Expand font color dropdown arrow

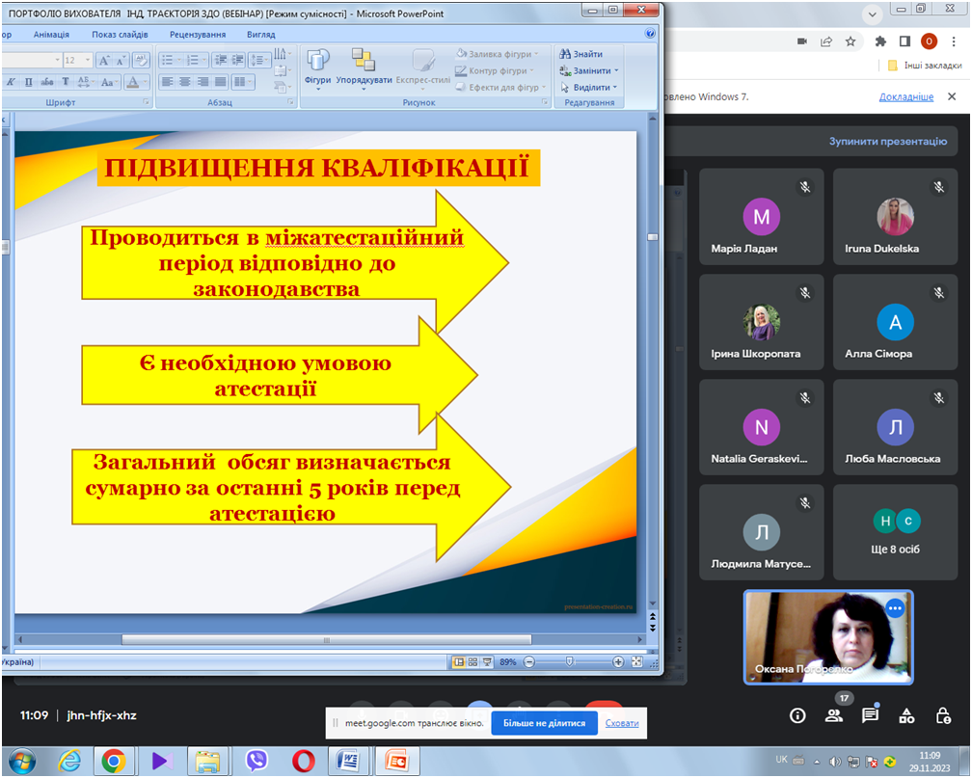tap(147, 82)
